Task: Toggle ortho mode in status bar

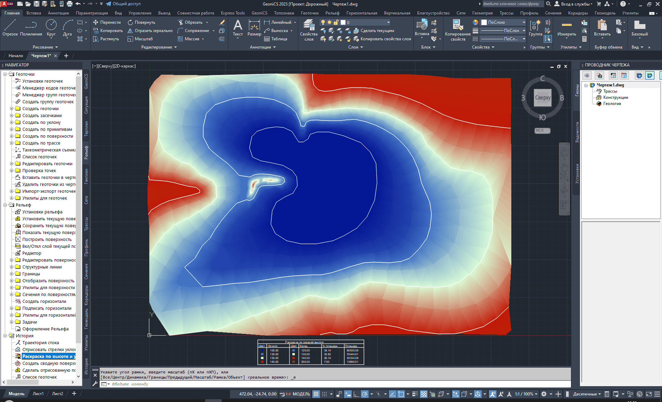Action: tap(356, 394)
